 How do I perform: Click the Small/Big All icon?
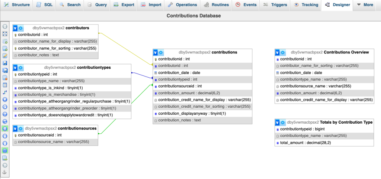[4, 136]
